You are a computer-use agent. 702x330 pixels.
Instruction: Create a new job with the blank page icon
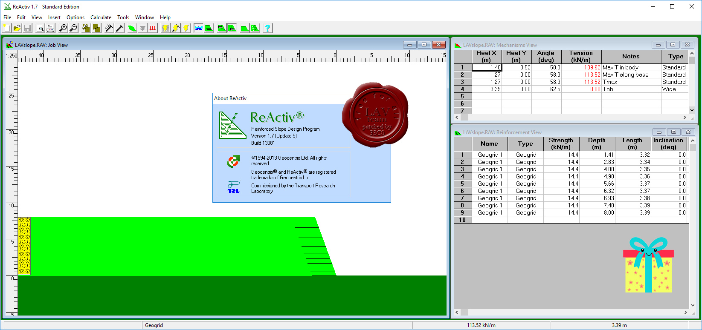pyautogui.click(x=7, y=28)
